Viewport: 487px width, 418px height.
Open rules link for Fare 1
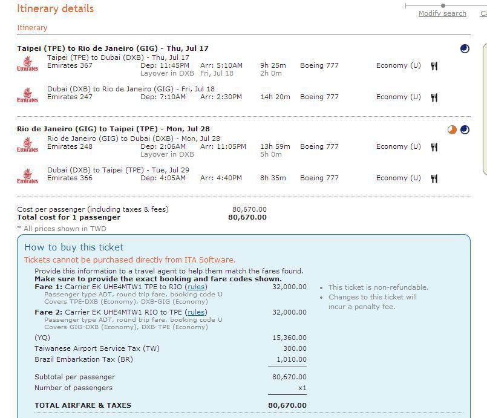point(196,287)
